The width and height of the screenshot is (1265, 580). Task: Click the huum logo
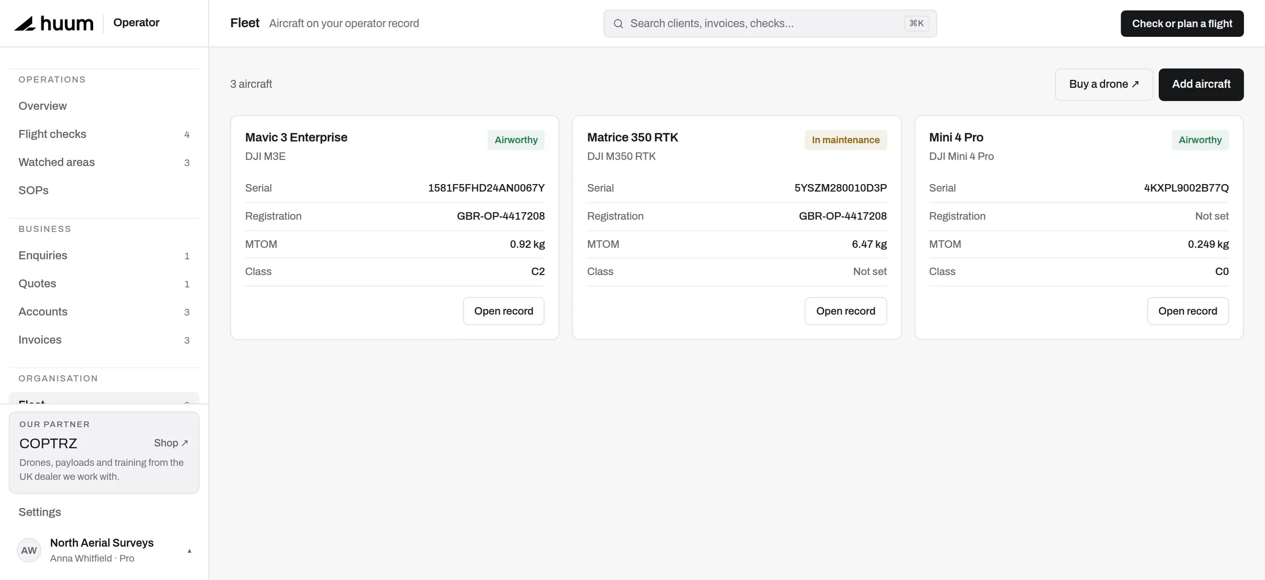pyautogui.click(x=54, y=23)
